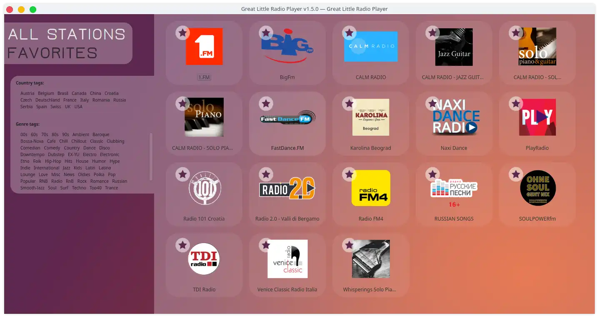
Task: Choose the solo piano & guitar artwork
Action: (537, 47)
